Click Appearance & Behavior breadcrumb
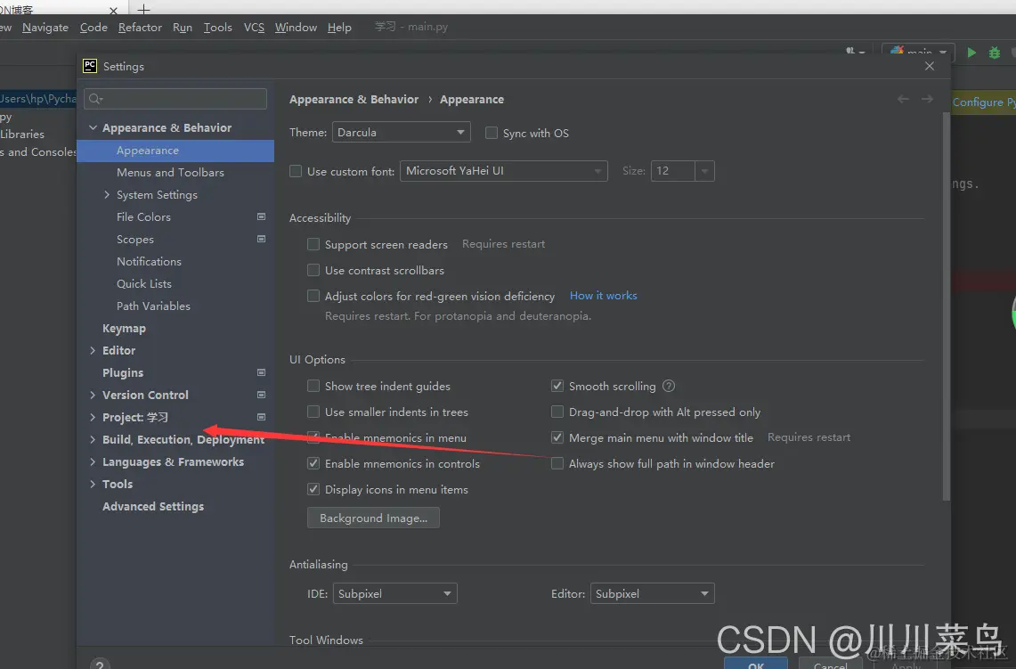Image resolution: width=1016 pixels, height=669 pixels. (x=354, y=99)
